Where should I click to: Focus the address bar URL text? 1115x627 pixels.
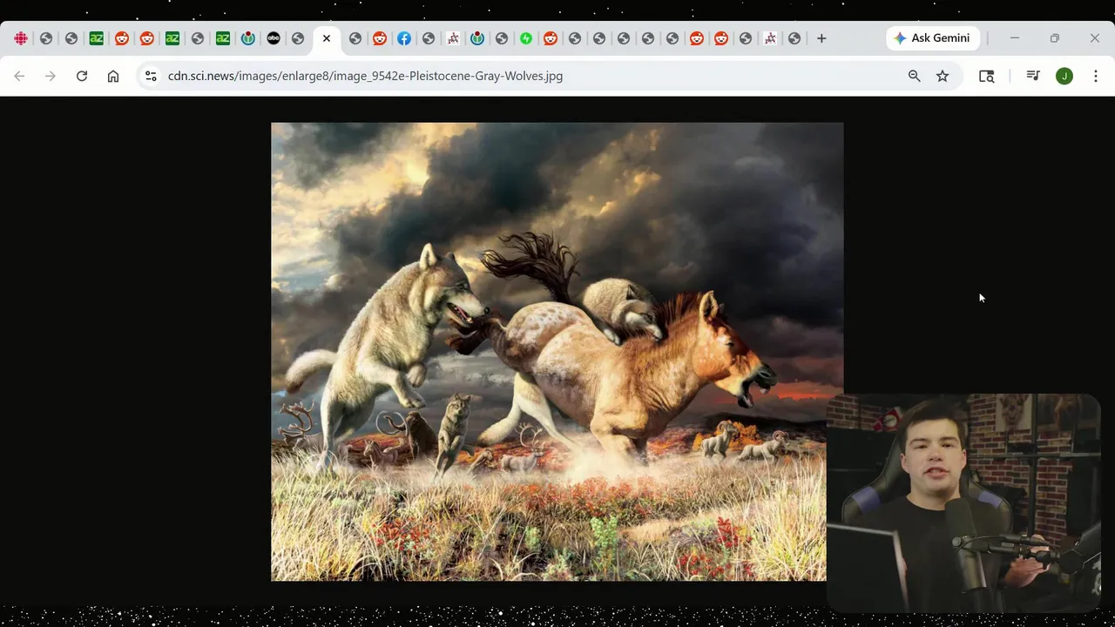(365, 76)
